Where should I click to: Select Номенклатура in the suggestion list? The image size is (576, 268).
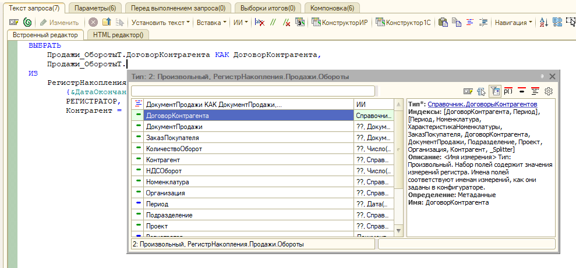coord(167,182)
